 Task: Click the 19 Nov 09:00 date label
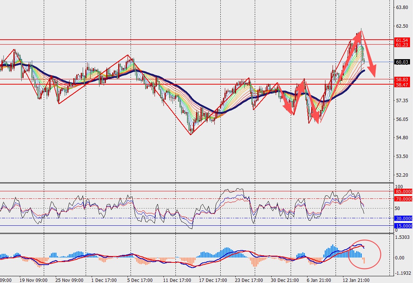click(34, 280)
